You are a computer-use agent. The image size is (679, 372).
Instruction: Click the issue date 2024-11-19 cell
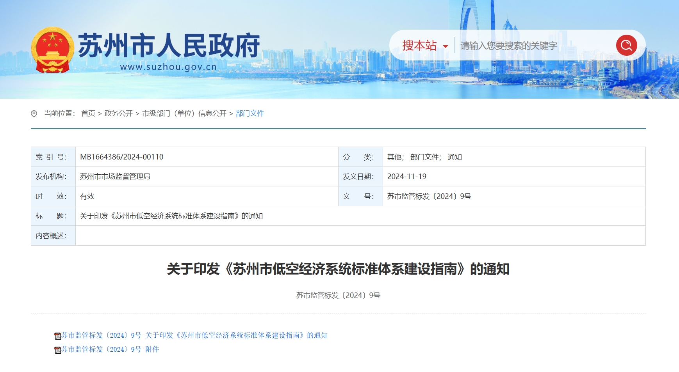(406, 177)
